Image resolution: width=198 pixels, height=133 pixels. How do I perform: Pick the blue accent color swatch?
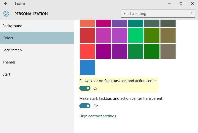[x=87, y=68]
